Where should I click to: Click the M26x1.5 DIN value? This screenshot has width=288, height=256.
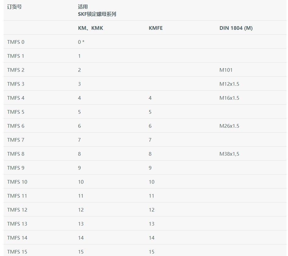(229, 126)
